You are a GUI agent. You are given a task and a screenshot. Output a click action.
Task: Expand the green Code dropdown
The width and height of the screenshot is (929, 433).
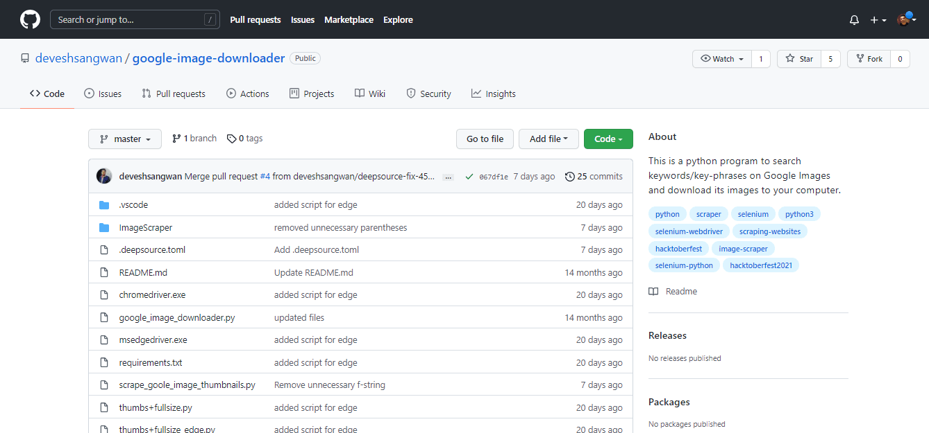(x=608, y=139)
